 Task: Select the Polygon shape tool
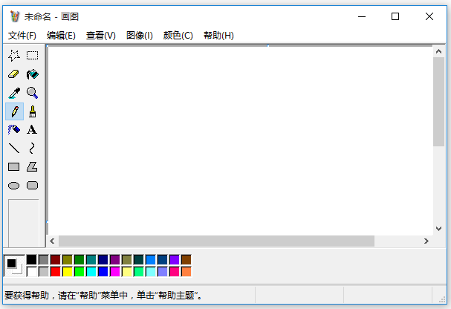(32, 167)
